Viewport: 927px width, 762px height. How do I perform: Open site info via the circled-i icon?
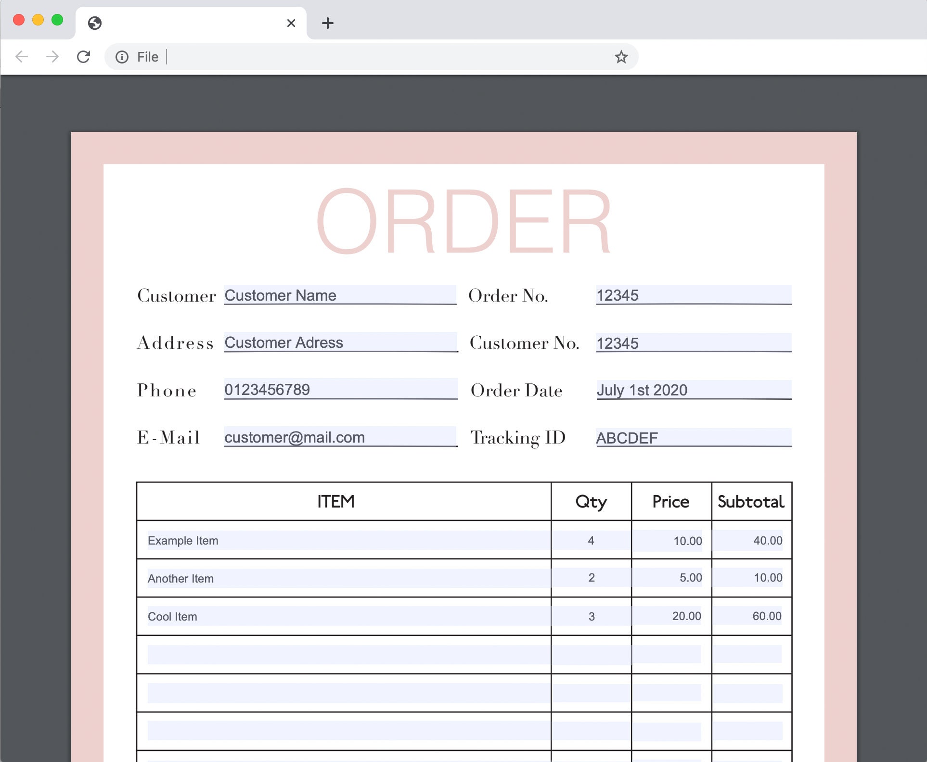click(122, 57)
